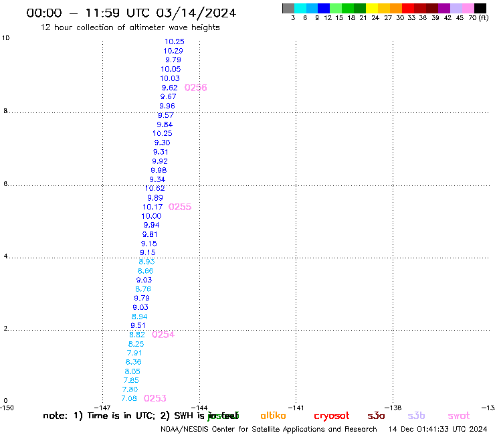Click the wave height value 10.05
Image resolution: width=495 pixels, height=435 pixels.
171,69
